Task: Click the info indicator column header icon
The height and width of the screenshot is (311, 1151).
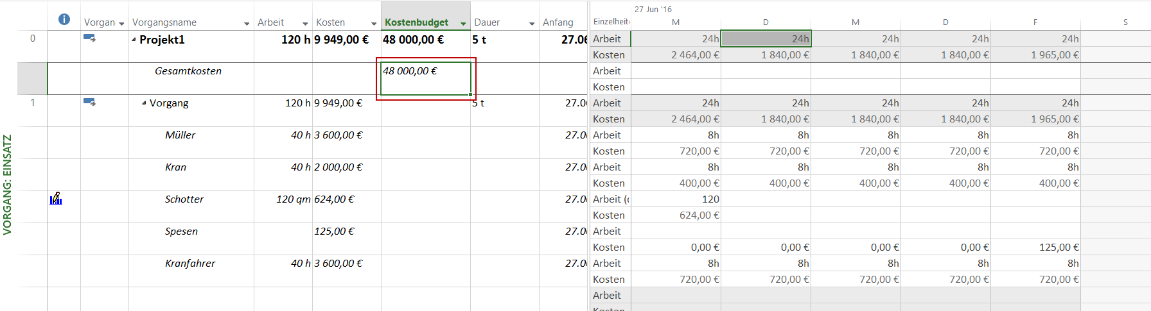Action: point(64,19)
